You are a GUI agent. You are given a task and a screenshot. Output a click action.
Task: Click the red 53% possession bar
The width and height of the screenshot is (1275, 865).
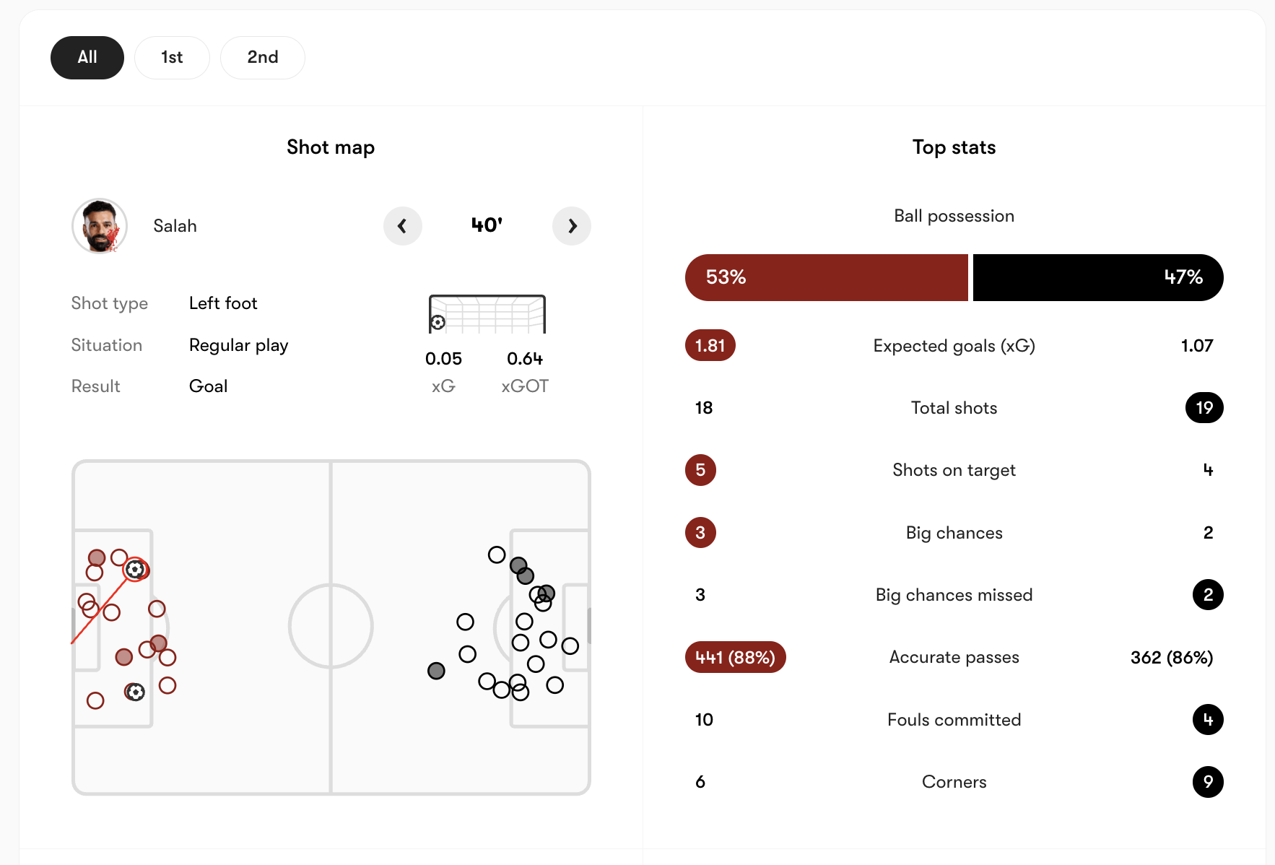[x=826, y=277]
